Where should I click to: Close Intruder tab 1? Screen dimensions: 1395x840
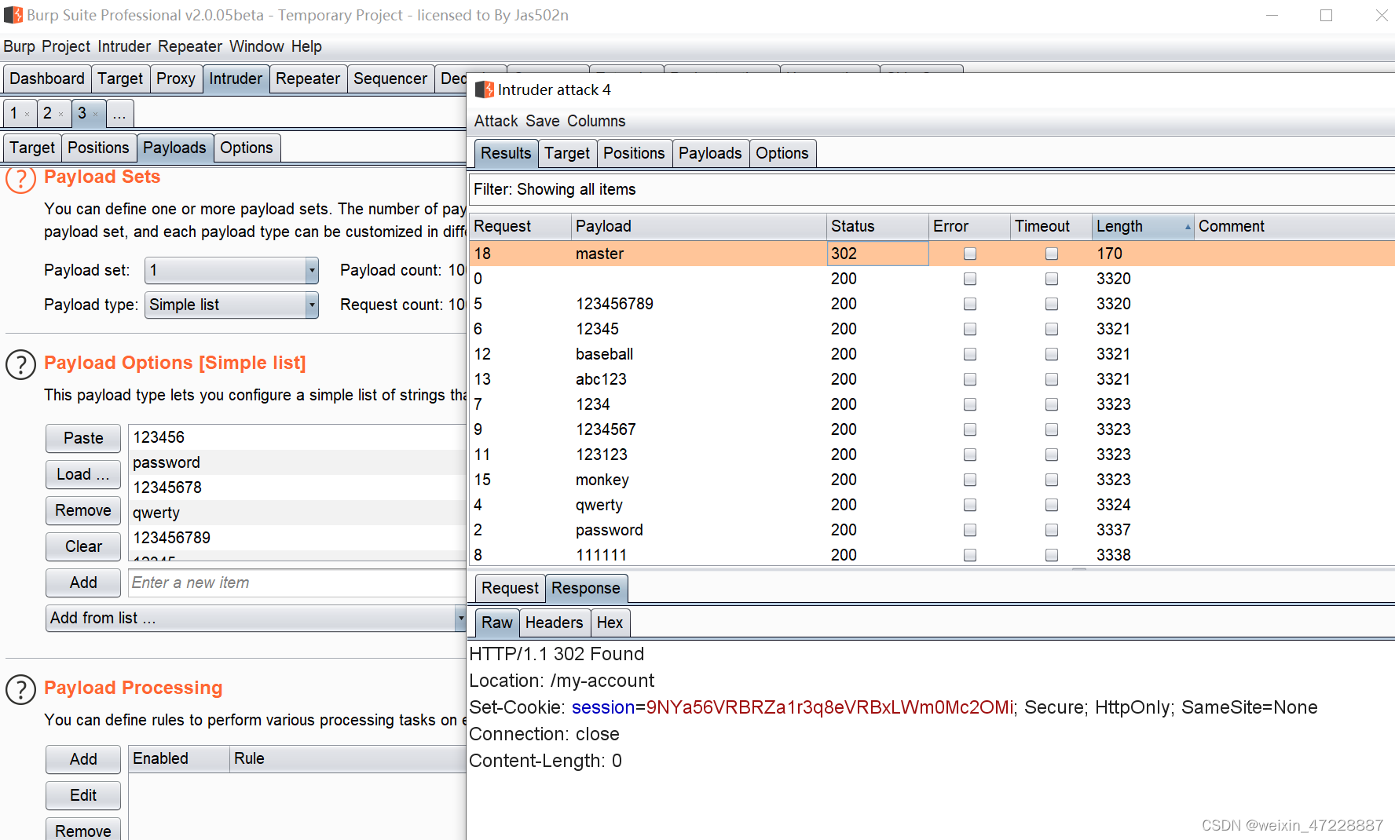click(x=27, y=115)
